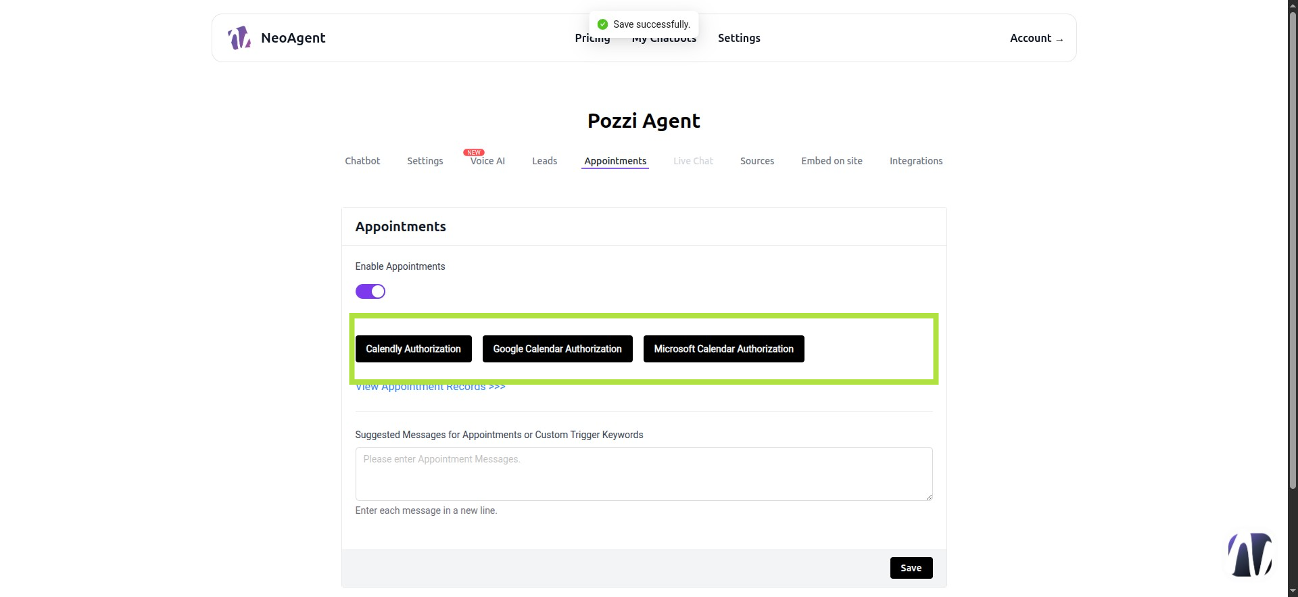Click Google Calendar Authorization button
This screenshot has width=1298, height=597.
click(x=557, y=349)
